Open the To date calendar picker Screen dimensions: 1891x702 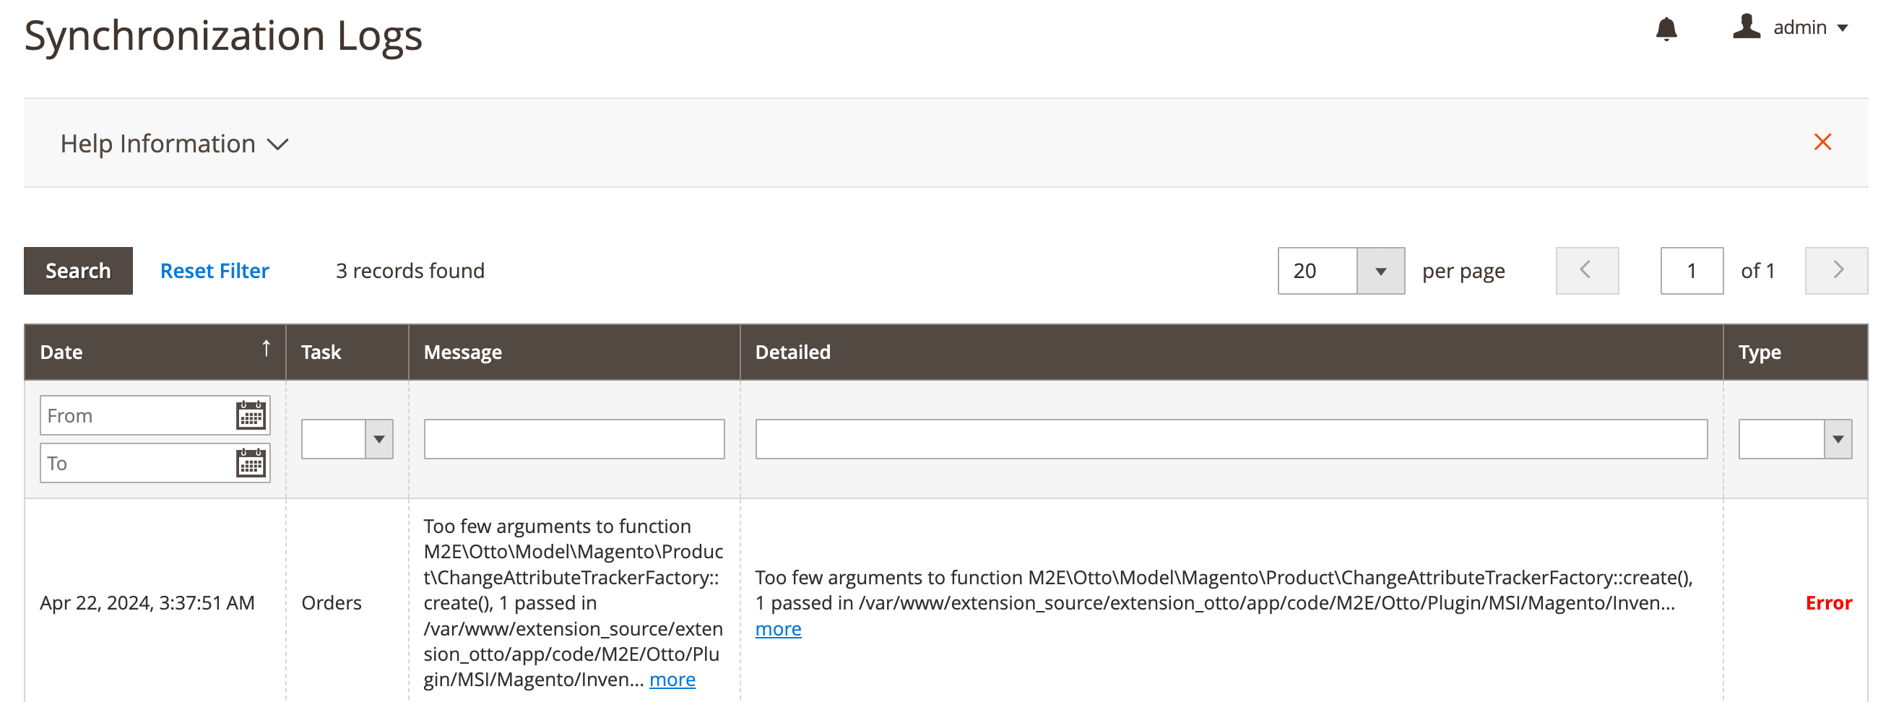pos(251,463)
